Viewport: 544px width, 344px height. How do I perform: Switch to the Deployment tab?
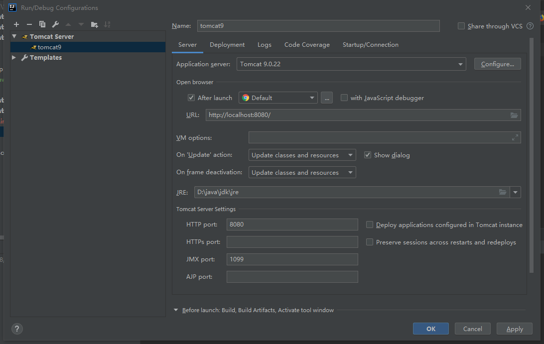pyautogui.click(x=227, y=45)
